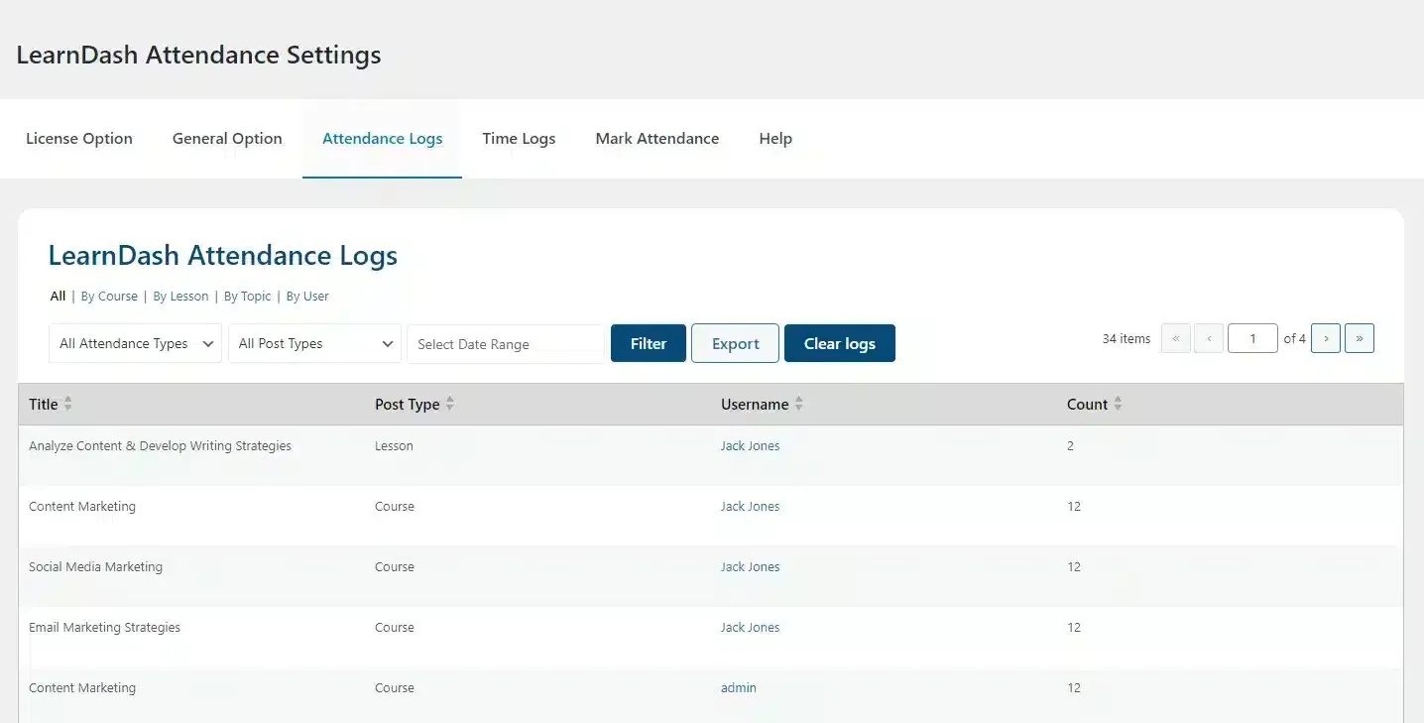Sort the table by Title column
This screenshot has width=1424, height=723.
(69, 404)
